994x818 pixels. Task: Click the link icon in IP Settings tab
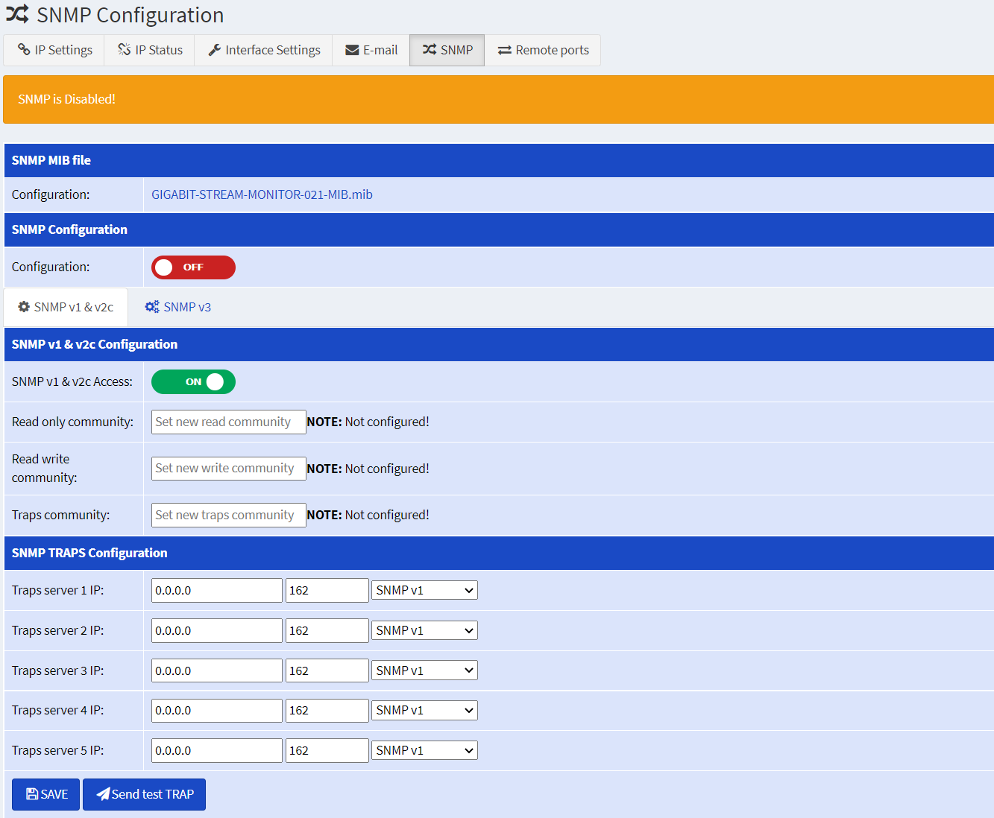point(24,49)
